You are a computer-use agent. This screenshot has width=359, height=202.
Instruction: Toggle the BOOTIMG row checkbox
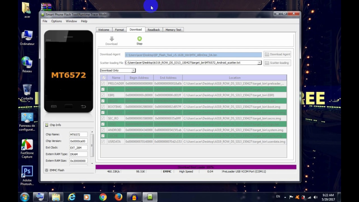(x=103, y=107)
